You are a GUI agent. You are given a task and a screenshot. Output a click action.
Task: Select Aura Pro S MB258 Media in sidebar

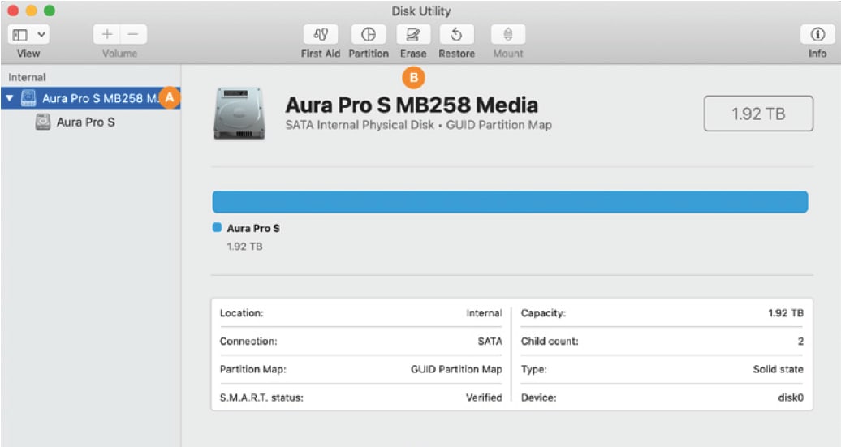pos(97,98)
